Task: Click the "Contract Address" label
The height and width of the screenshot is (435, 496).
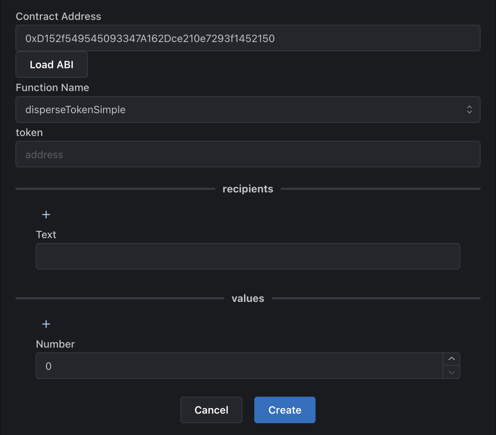Action: coord(58,17)
